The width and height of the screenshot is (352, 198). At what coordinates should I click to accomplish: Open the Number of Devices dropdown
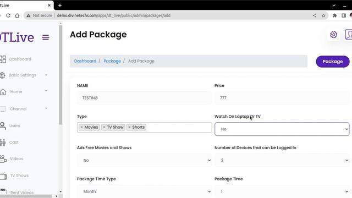coord(282,160)
